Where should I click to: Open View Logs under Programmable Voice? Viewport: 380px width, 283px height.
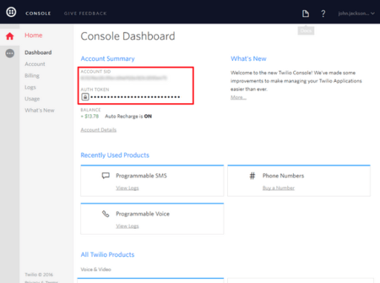128,226
